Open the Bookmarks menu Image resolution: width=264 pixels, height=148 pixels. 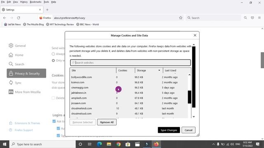point(35,2)
